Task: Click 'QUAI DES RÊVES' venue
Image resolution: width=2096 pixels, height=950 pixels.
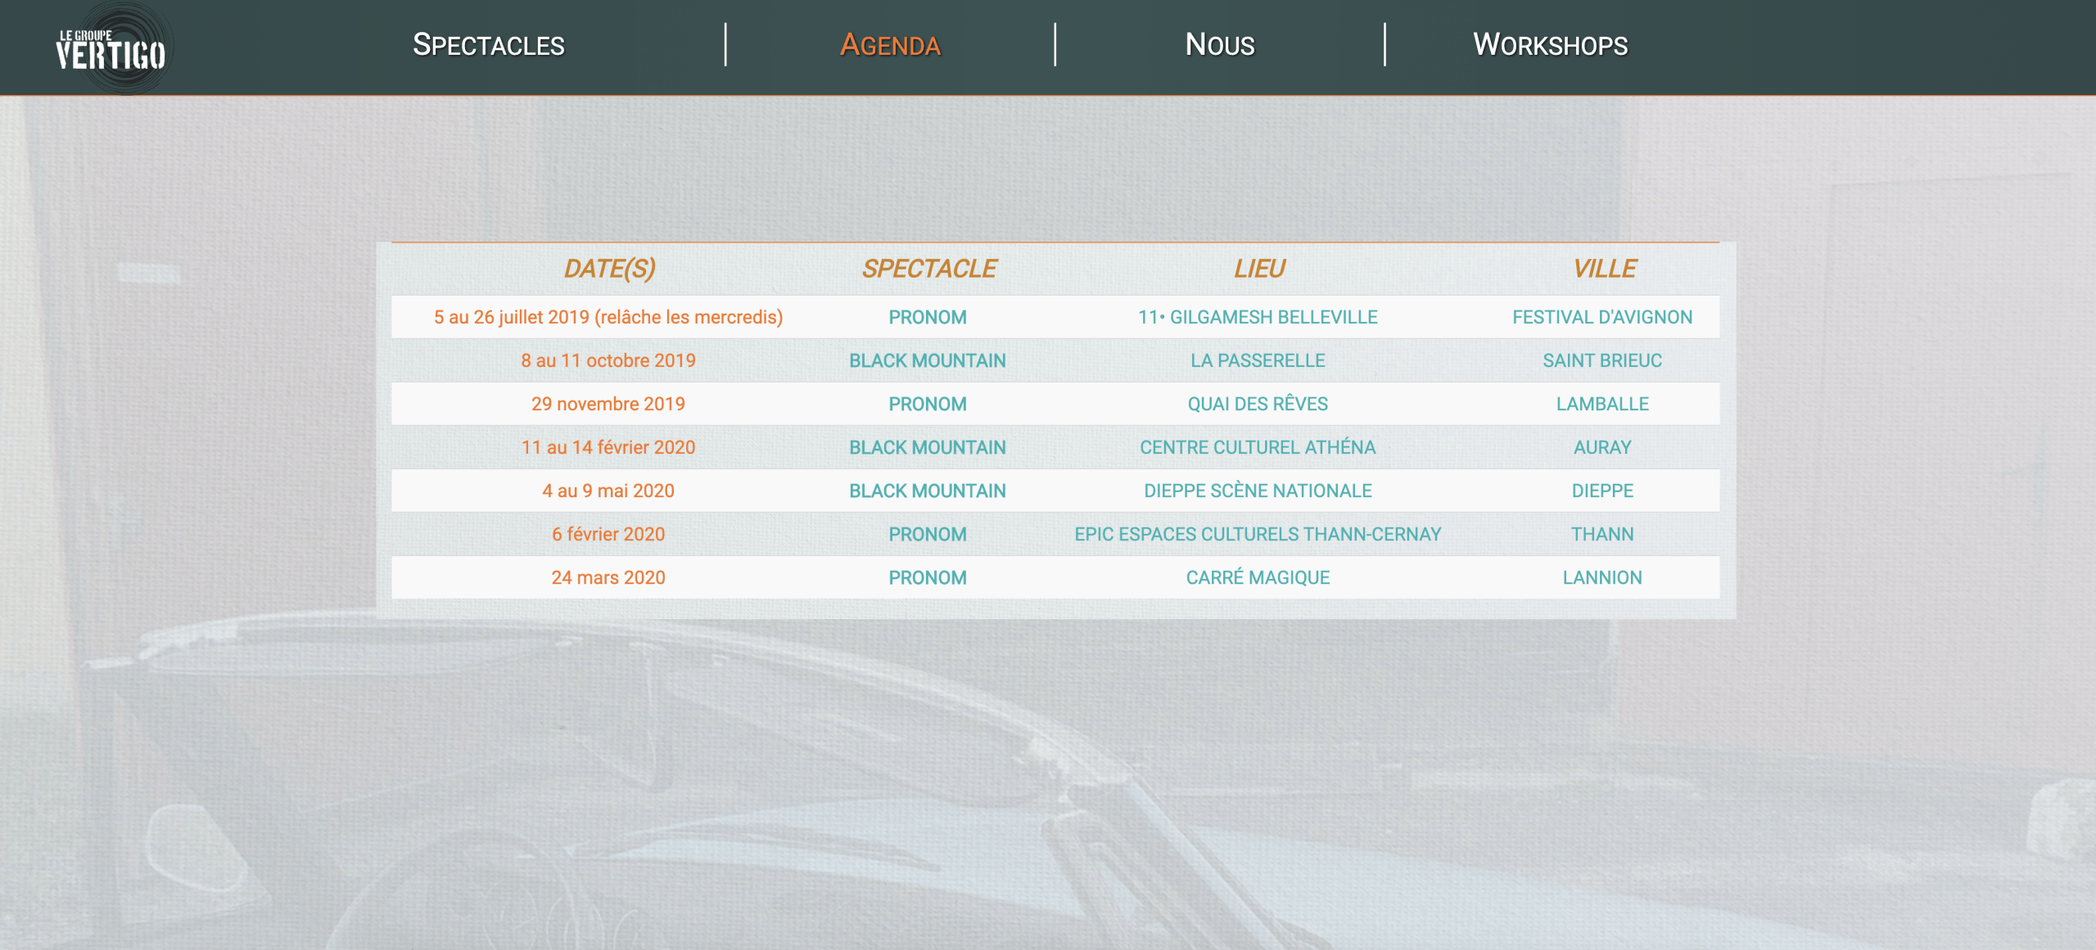Action: point(1258,404)
